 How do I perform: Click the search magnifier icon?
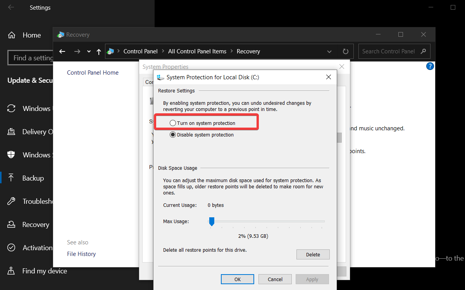point(424,51)
